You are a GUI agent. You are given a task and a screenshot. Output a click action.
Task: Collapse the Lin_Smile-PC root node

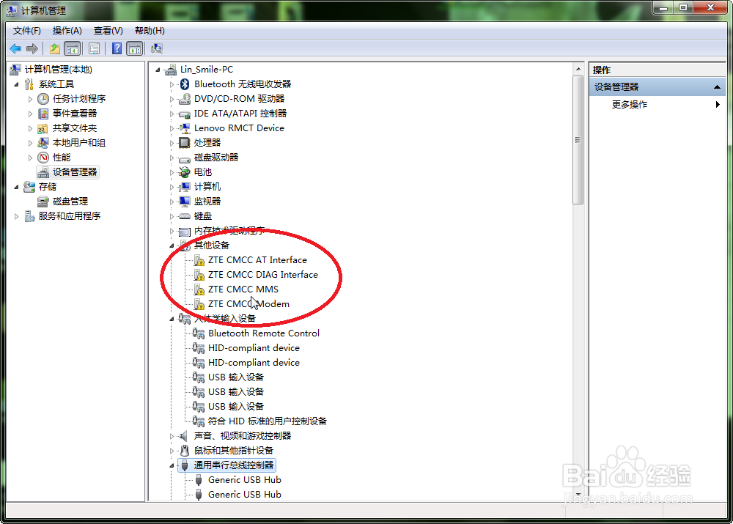coord(158,70)
